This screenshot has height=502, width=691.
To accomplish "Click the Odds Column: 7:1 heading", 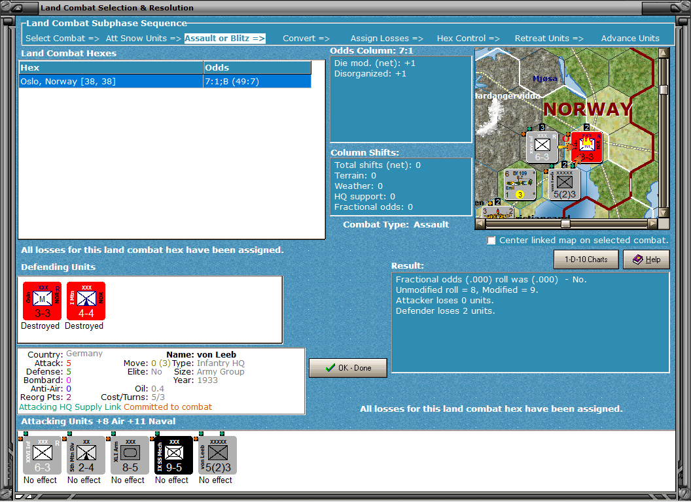I will 372,50.
